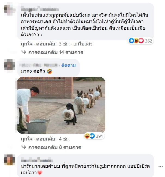Open the first commenter's pixelated profile avatar
Screen dimensions: 165x177
click(x=10, y=9)
